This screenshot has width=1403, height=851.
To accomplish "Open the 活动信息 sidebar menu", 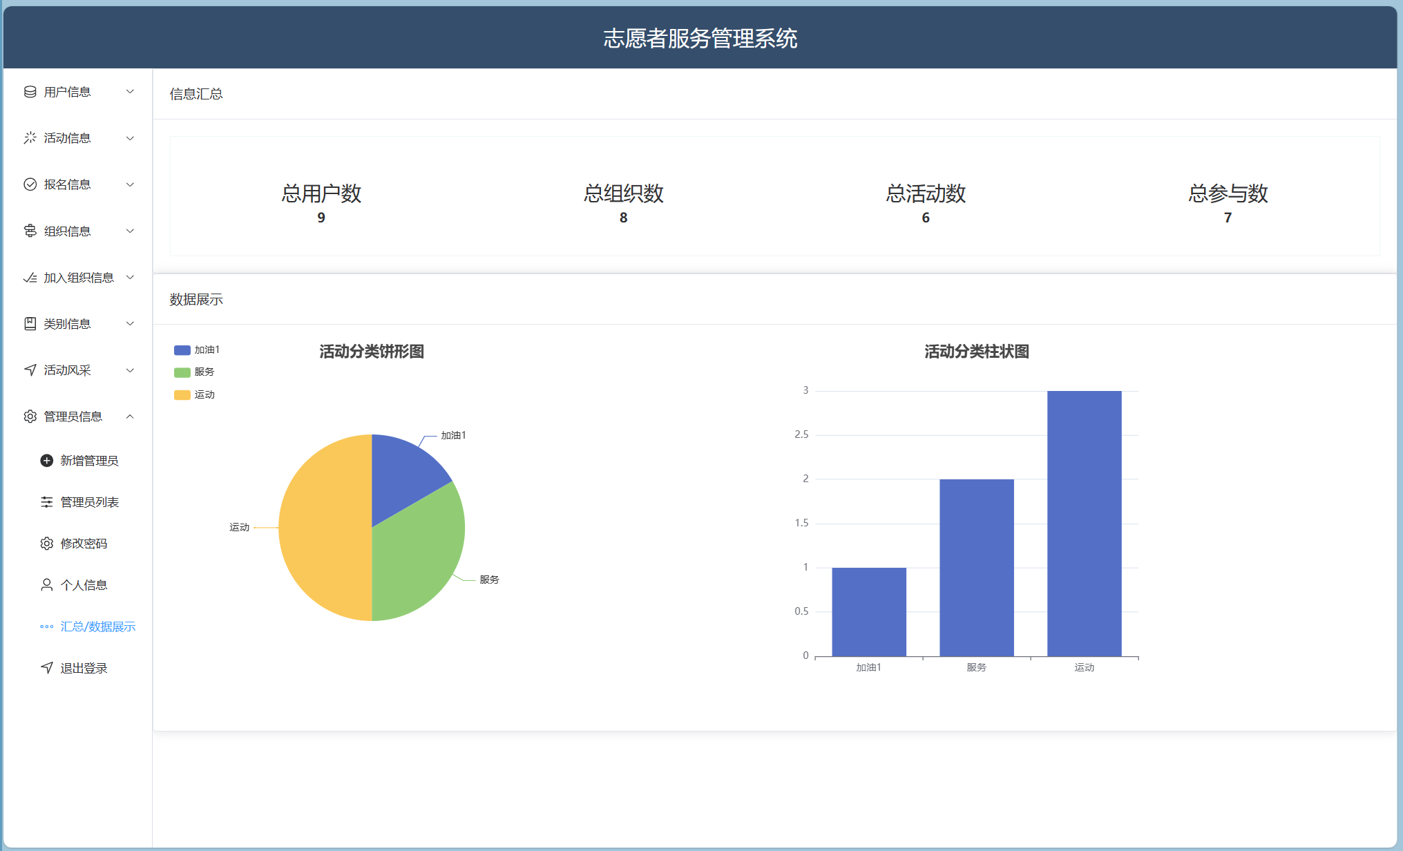I will [77, 138].
